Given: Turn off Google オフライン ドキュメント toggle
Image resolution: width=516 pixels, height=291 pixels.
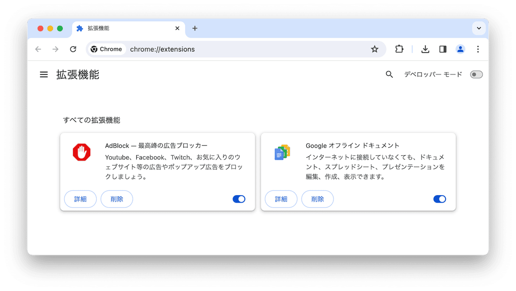Looking at the screenshot, I should [440, 199].
